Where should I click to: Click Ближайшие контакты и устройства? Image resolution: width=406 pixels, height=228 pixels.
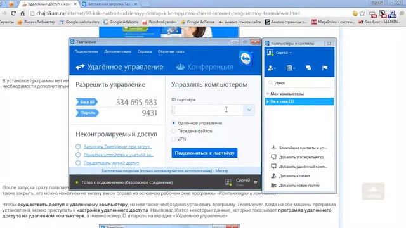[x=303, y=148]
